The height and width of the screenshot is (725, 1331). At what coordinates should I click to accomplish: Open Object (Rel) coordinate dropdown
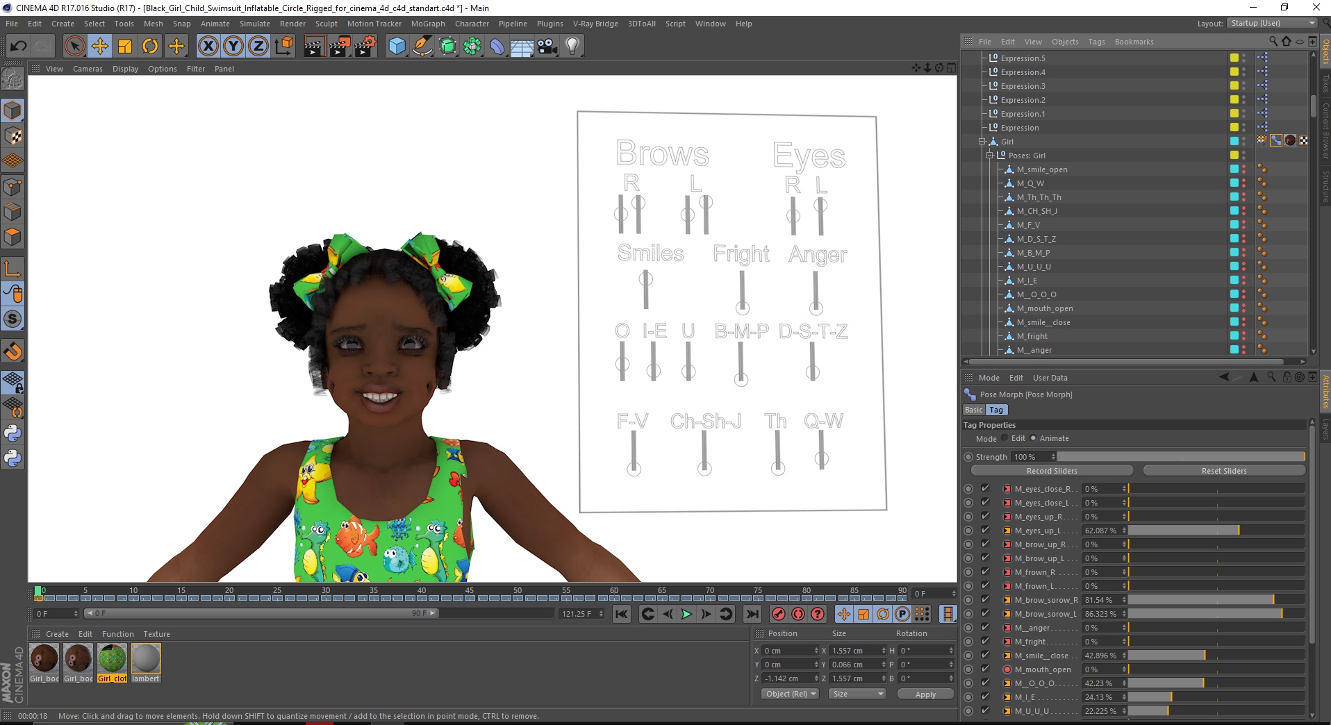pyautogui.click(x=791, y=694)
